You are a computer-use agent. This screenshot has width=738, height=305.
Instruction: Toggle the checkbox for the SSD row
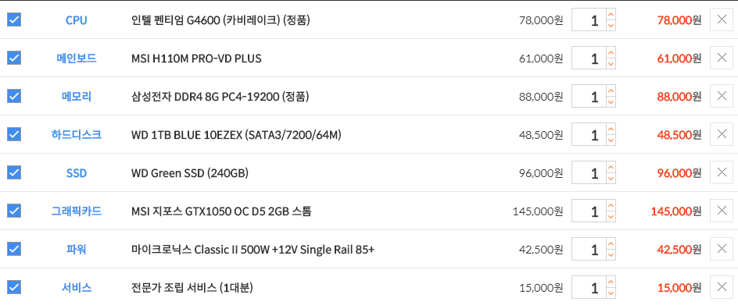(x=14, y=172)
